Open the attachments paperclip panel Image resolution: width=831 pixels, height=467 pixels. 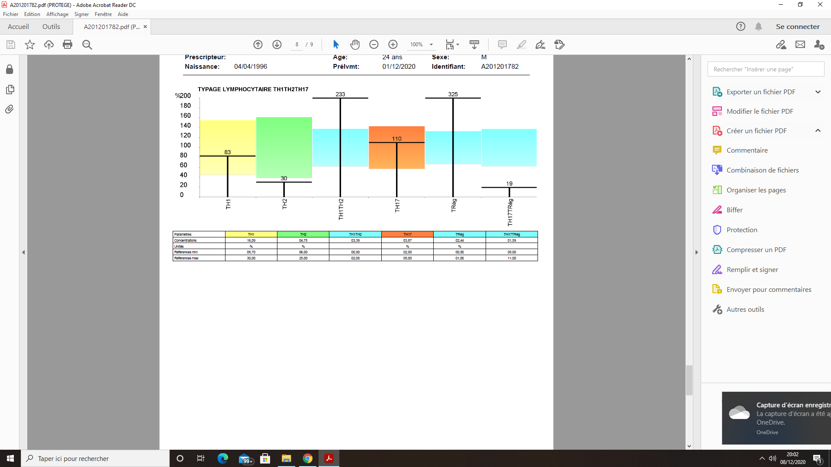[x=10, y=109]
